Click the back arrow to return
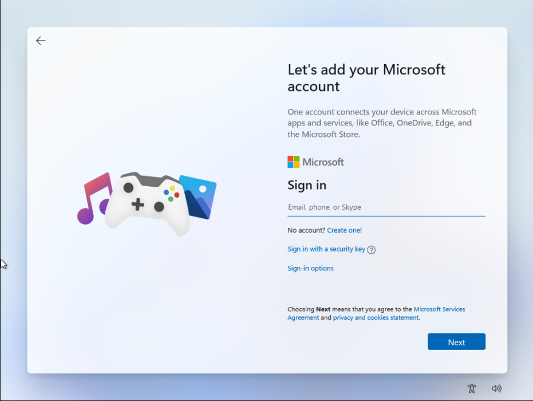This screenshot has width=533, height=401. click(x=41, y=41)
